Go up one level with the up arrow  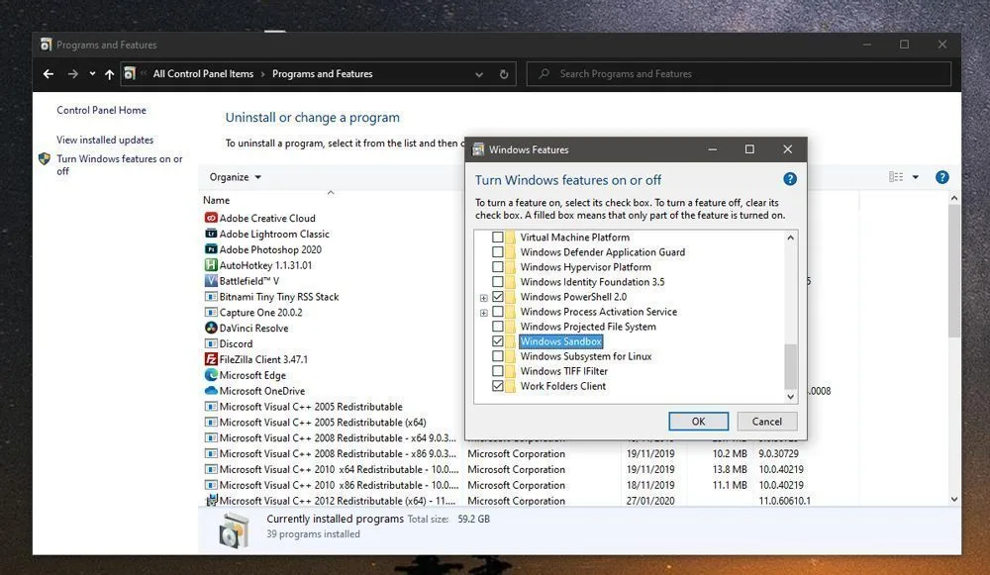[109, 74]
